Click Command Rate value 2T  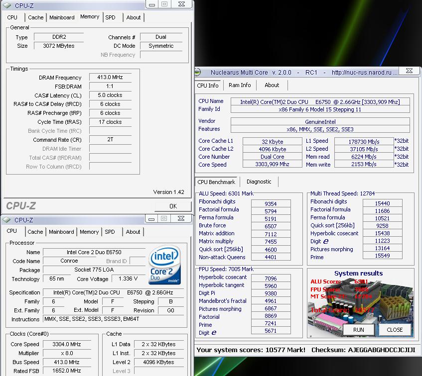pyautogui.click(x=110, y=139)
